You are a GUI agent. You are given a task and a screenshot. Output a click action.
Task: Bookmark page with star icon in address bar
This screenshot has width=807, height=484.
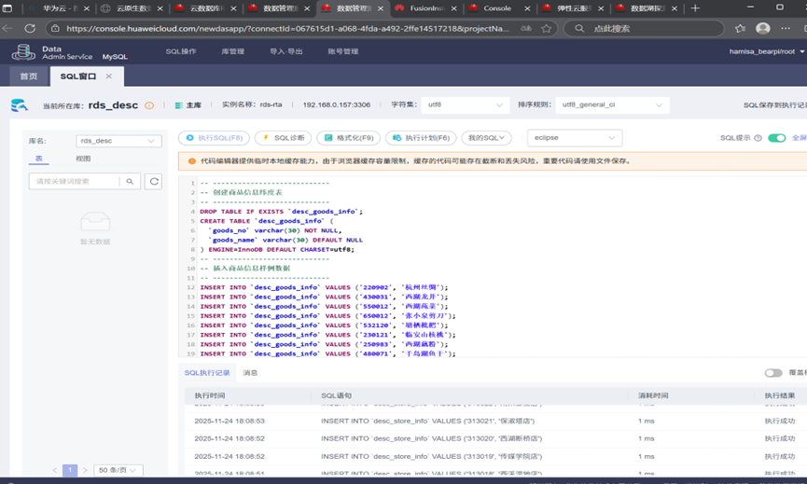pos(546,29)
